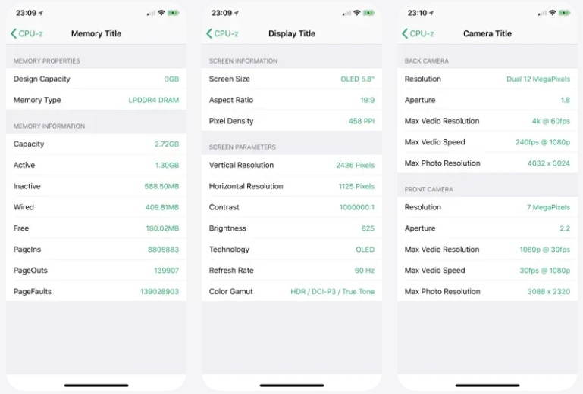The image size is (583, 394).
Task: Tap the Memory Title heading
Action: [x=96, y=33]
